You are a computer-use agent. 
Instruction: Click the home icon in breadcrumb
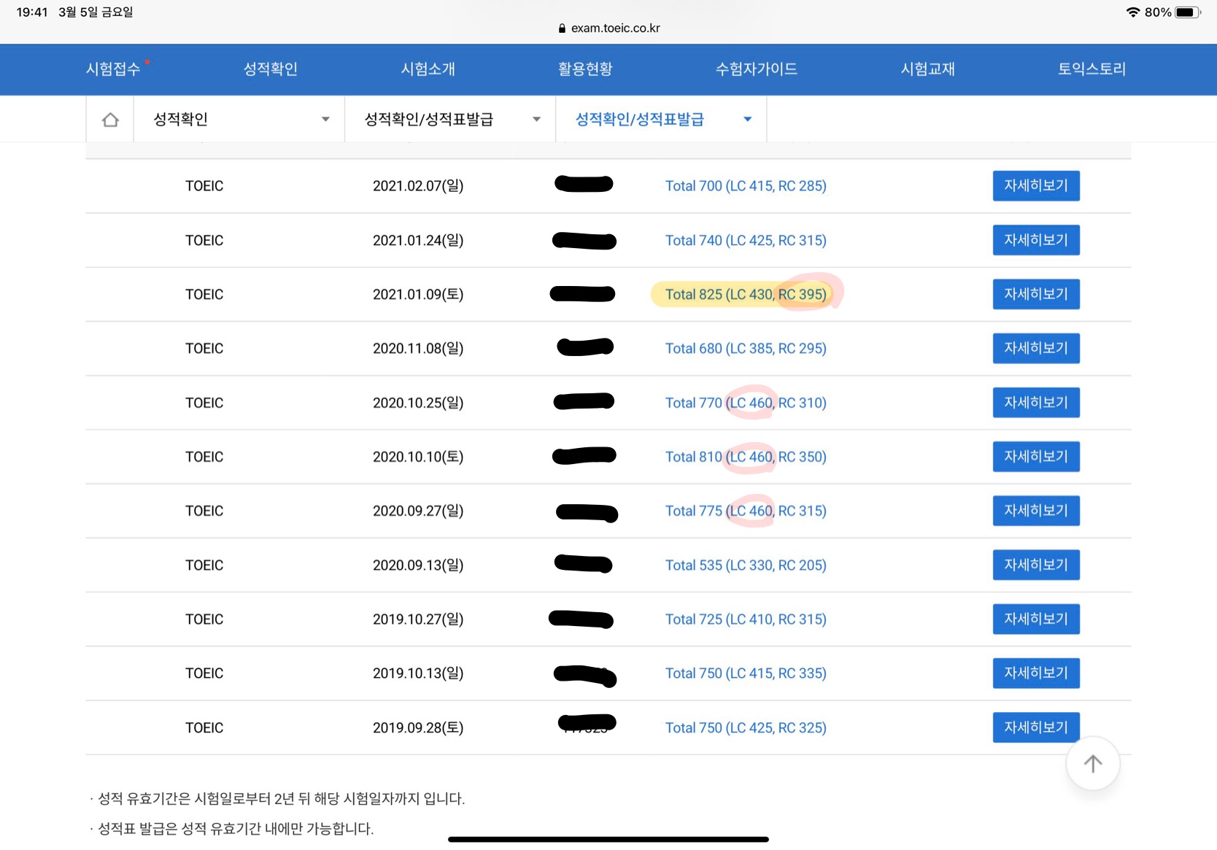(110, 120)
